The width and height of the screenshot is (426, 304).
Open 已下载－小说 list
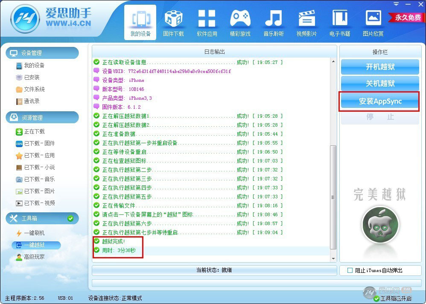[39, 167]
